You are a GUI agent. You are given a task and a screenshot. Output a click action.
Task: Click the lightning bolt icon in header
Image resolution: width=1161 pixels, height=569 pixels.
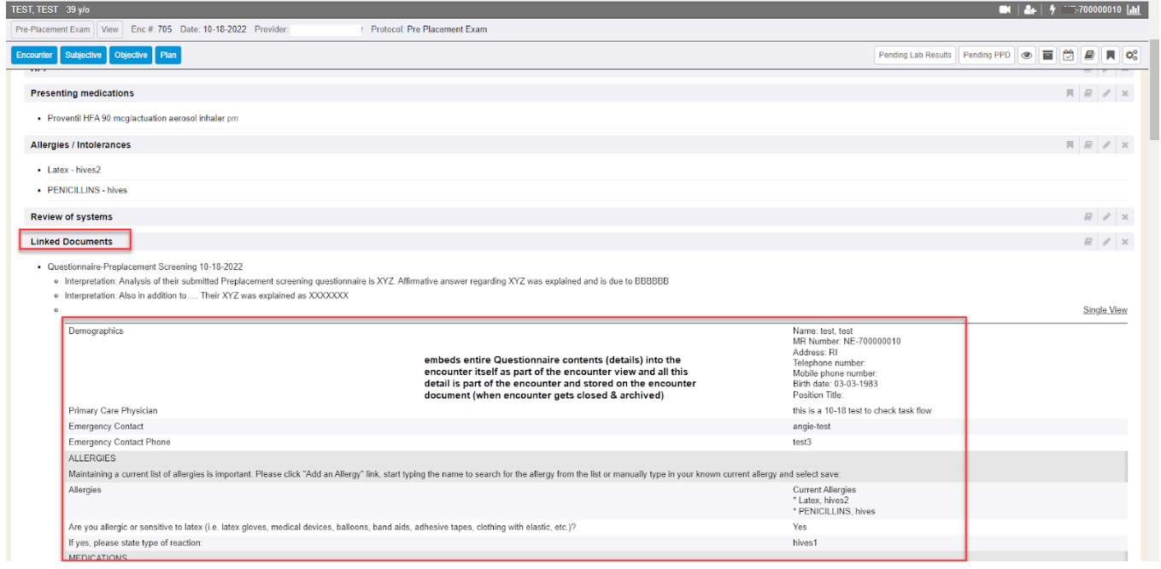click(1053, 9)
